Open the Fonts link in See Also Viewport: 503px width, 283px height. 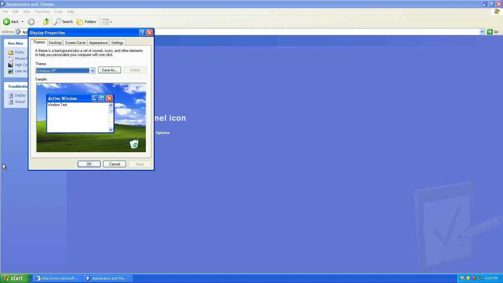click(x=19, y=53)
